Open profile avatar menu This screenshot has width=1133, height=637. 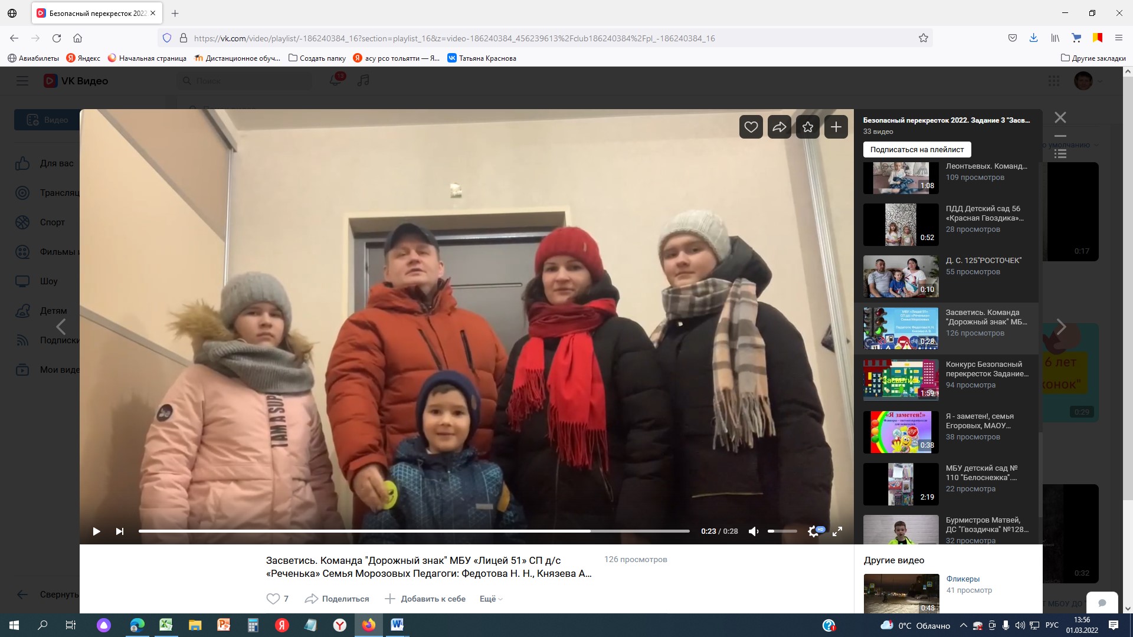click(x=1088, y=81)
